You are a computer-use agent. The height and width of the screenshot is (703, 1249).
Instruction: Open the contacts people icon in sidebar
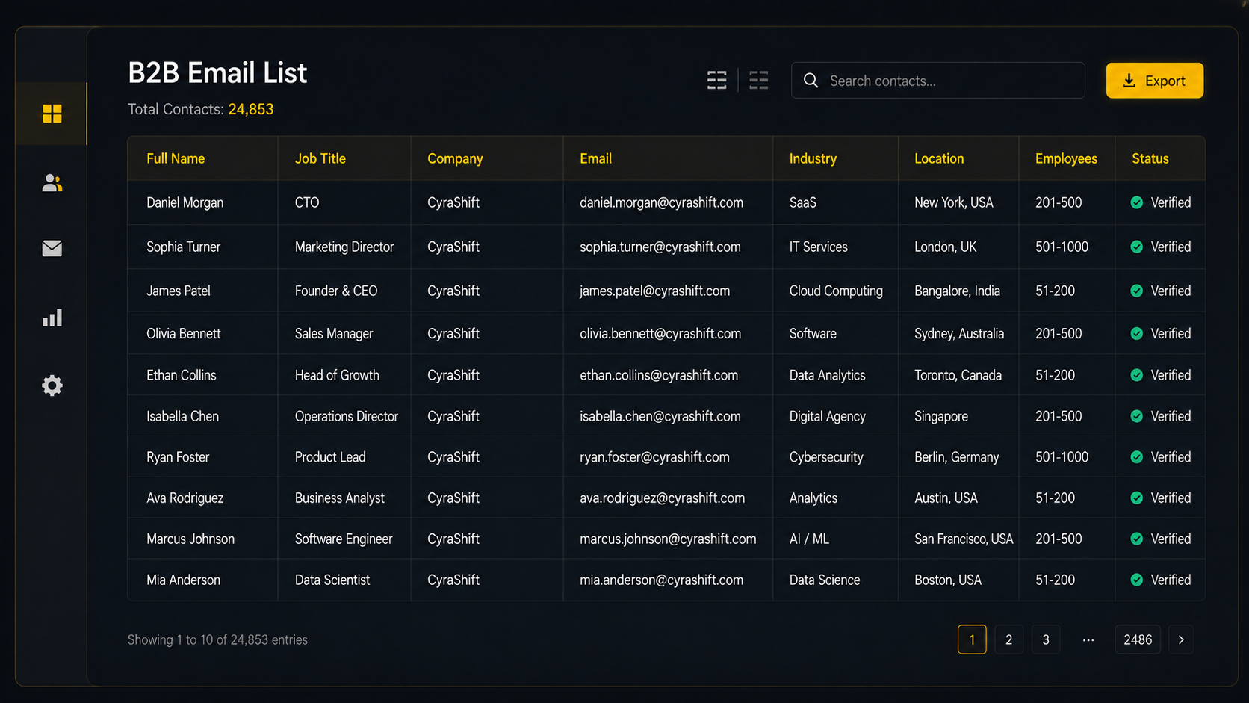tap(52, 183)
